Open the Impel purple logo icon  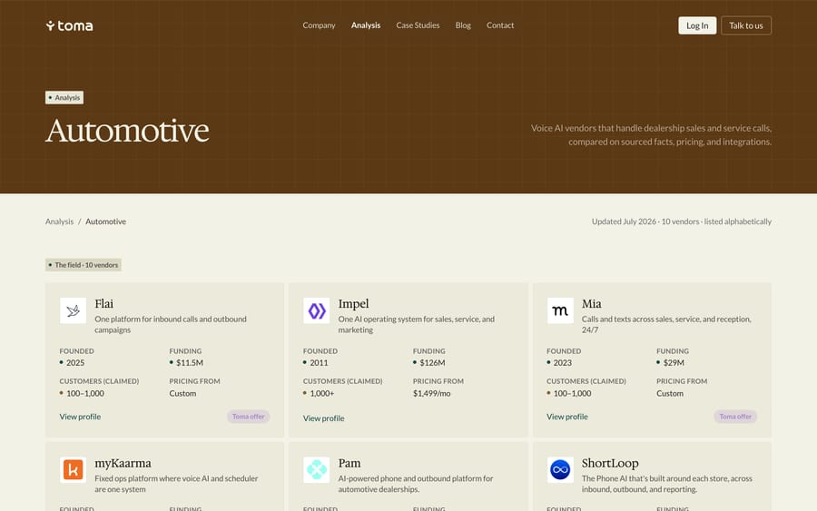pyautogui.click(x=316, y=310)
